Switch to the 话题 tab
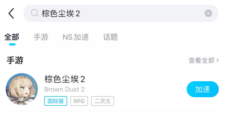Screen dimensions: 225x113 point(110,37)
